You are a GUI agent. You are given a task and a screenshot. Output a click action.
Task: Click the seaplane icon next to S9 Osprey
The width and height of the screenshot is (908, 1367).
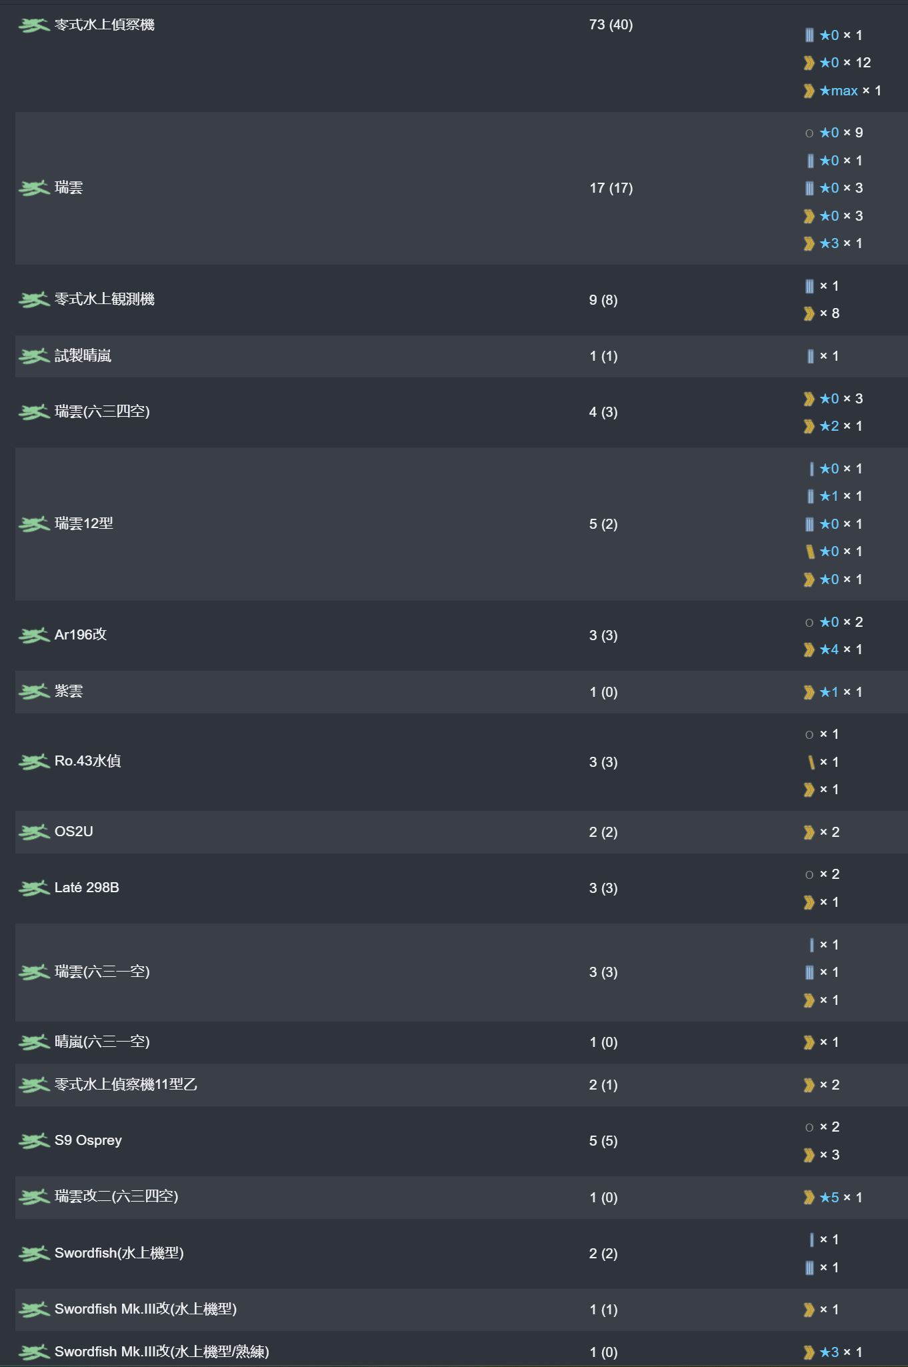[x=34, y=1141]
